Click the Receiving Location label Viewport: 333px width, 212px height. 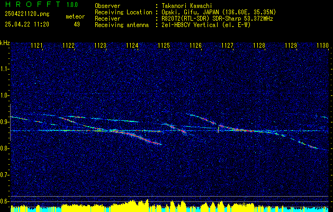click(x=123, y=12)
